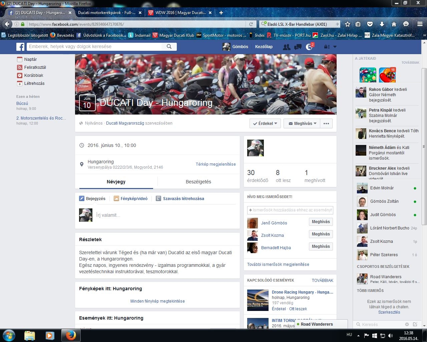Expand the Érdekel dropdown
Image resolution: width=427 pixels, height=342 pixels.
[x=265, y=124]
